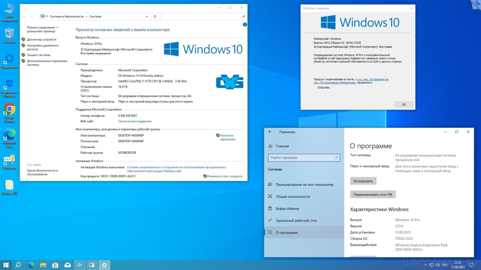Open the clock showing 21:52
Viewport: 481px width, 270px height.
[x=457, y=265]
